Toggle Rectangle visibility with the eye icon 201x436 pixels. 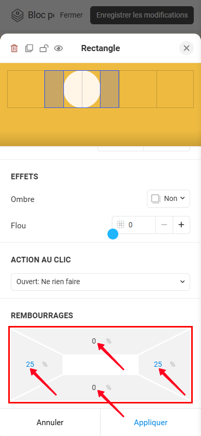coord(58,49)
